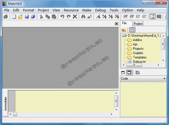The image size is (169, 125).
Task: Click the Clear Bookmarks icon
Action: (x=117, y=17)
